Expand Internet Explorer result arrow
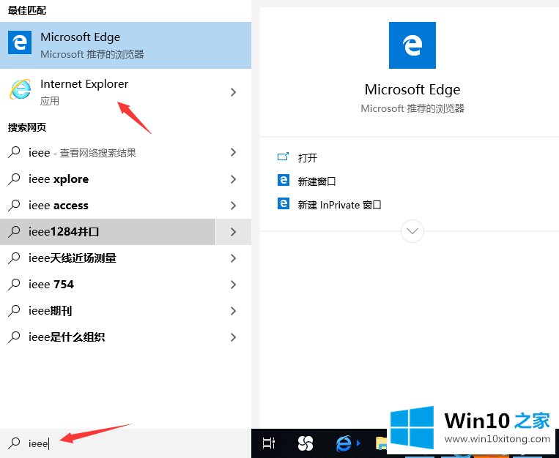The height and width of the screenshot is (458, 559). (x=233, y=92)
